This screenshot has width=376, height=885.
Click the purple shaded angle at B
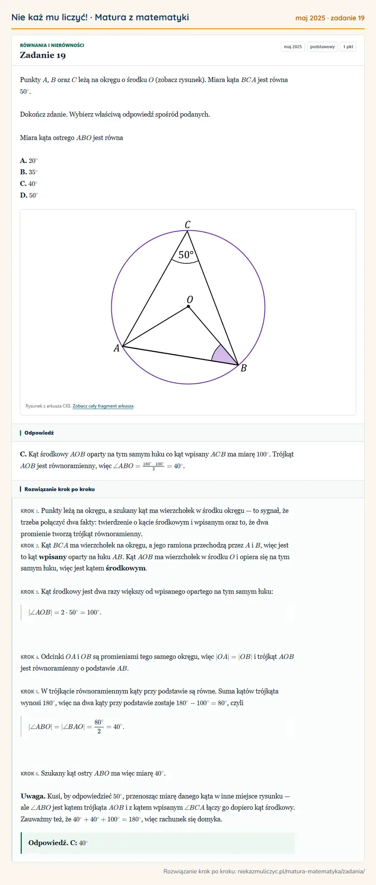(224, 356)
